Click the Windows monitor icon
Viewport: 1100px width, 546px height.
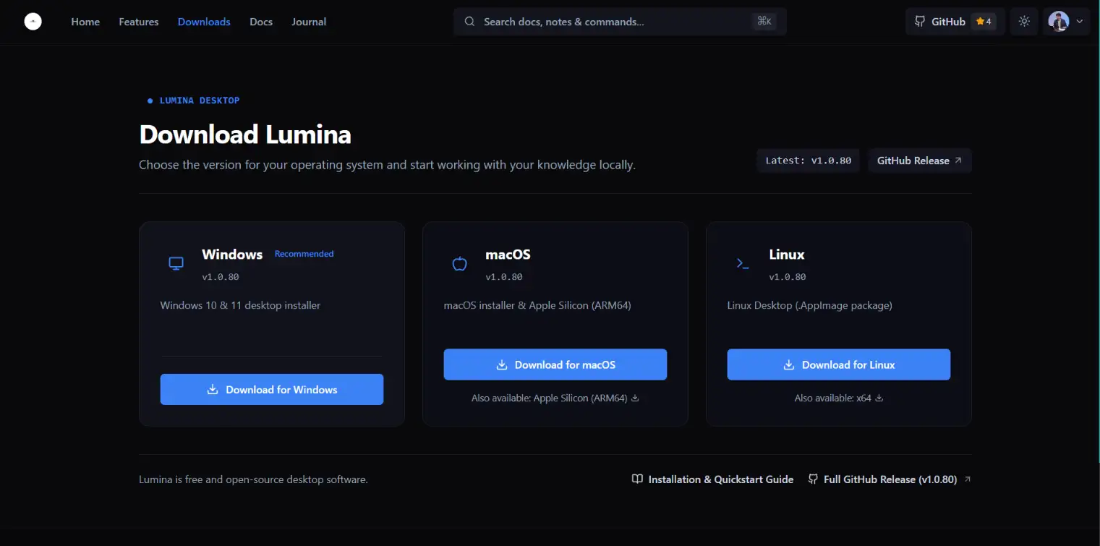pyautogui.click(x=176, y=263)
